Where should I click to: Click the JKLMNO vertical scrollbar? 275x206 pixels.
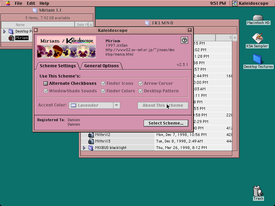click(x=235, y=96)
